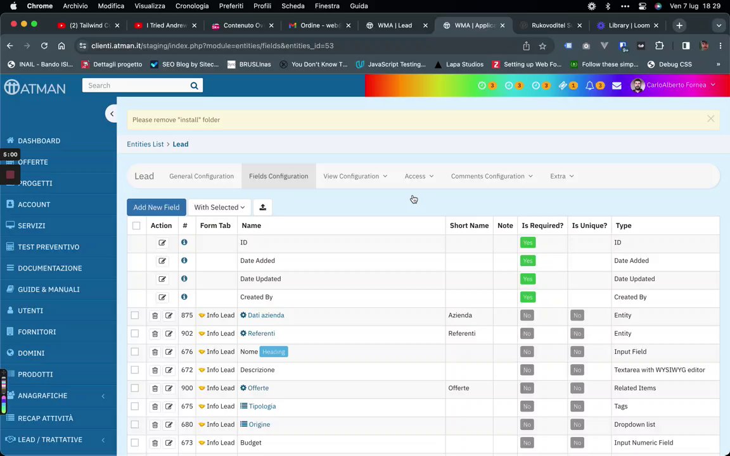
Task: Edit field 902 Referenti
Action: tap(169, 334)
